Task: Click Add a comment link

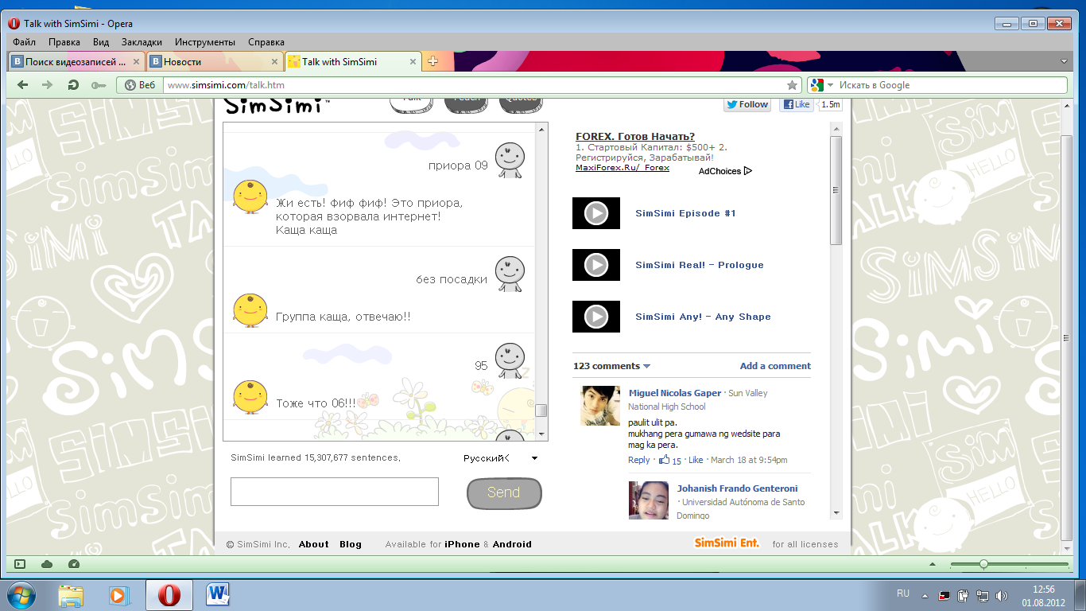Action: coord(775,366)
